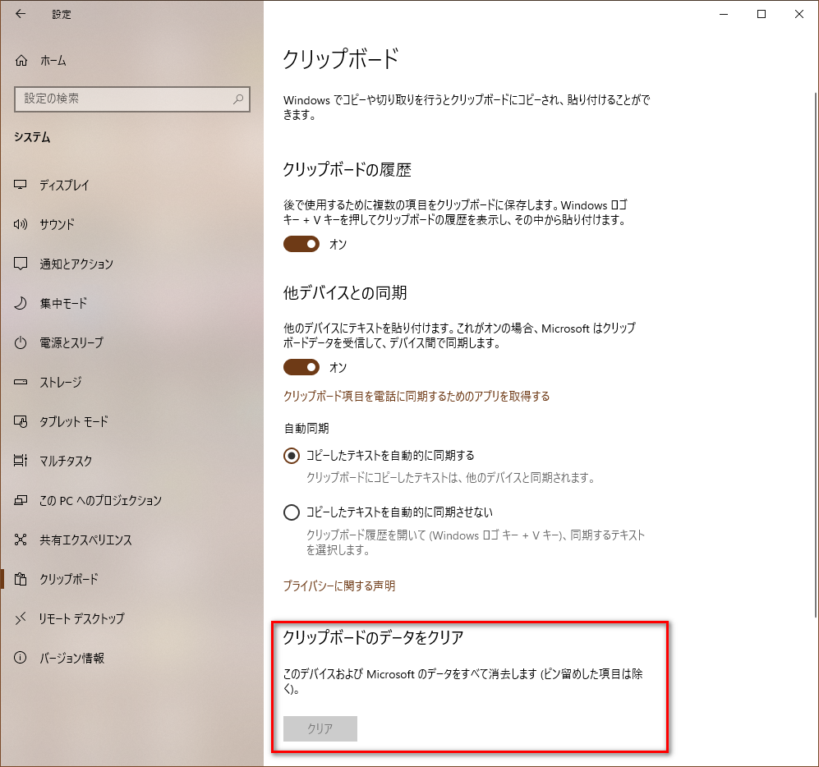The image size is (819, 767).
Task: Click the Home (ホーム) icon
Action: pyautogui.click(x=21, y=61)
